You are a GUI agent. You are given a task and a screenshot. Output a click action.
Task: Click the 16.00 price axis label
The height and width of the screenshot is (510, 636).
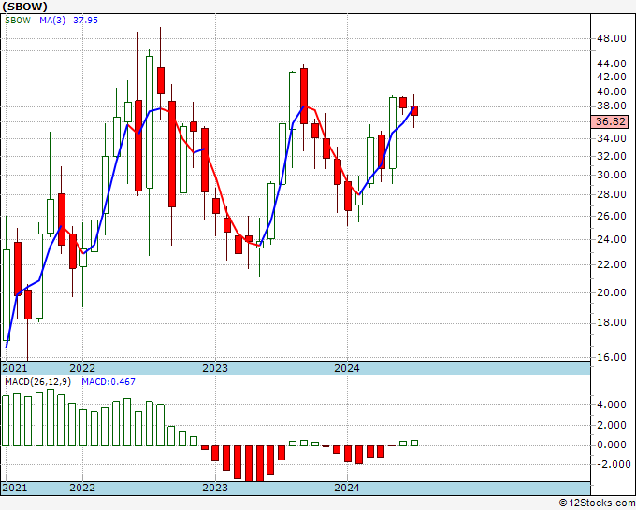tap(612, 357)
